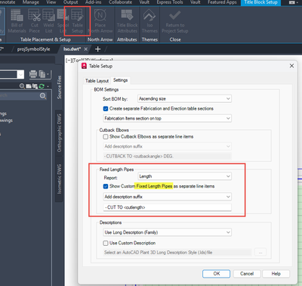Switch to the projSymbolStyle drawing tab

(x=33, y=49)
